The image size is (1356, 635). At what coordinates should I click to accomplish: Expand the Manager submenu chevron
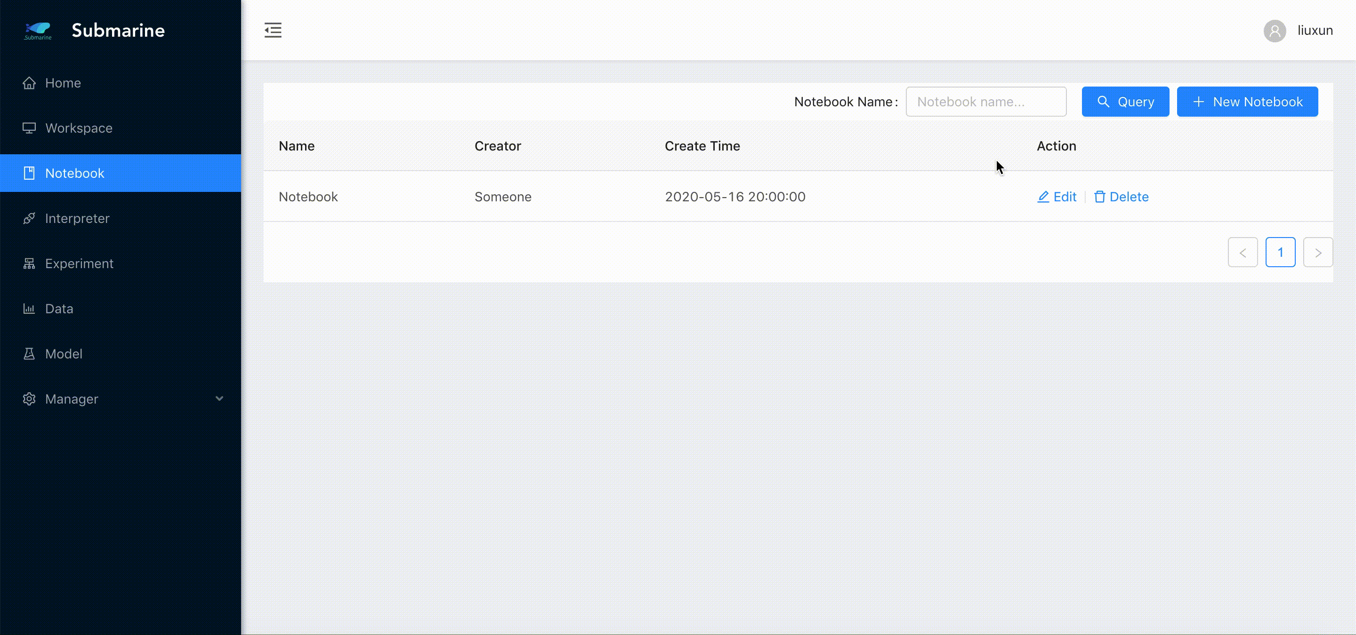[x=219, y=399]
